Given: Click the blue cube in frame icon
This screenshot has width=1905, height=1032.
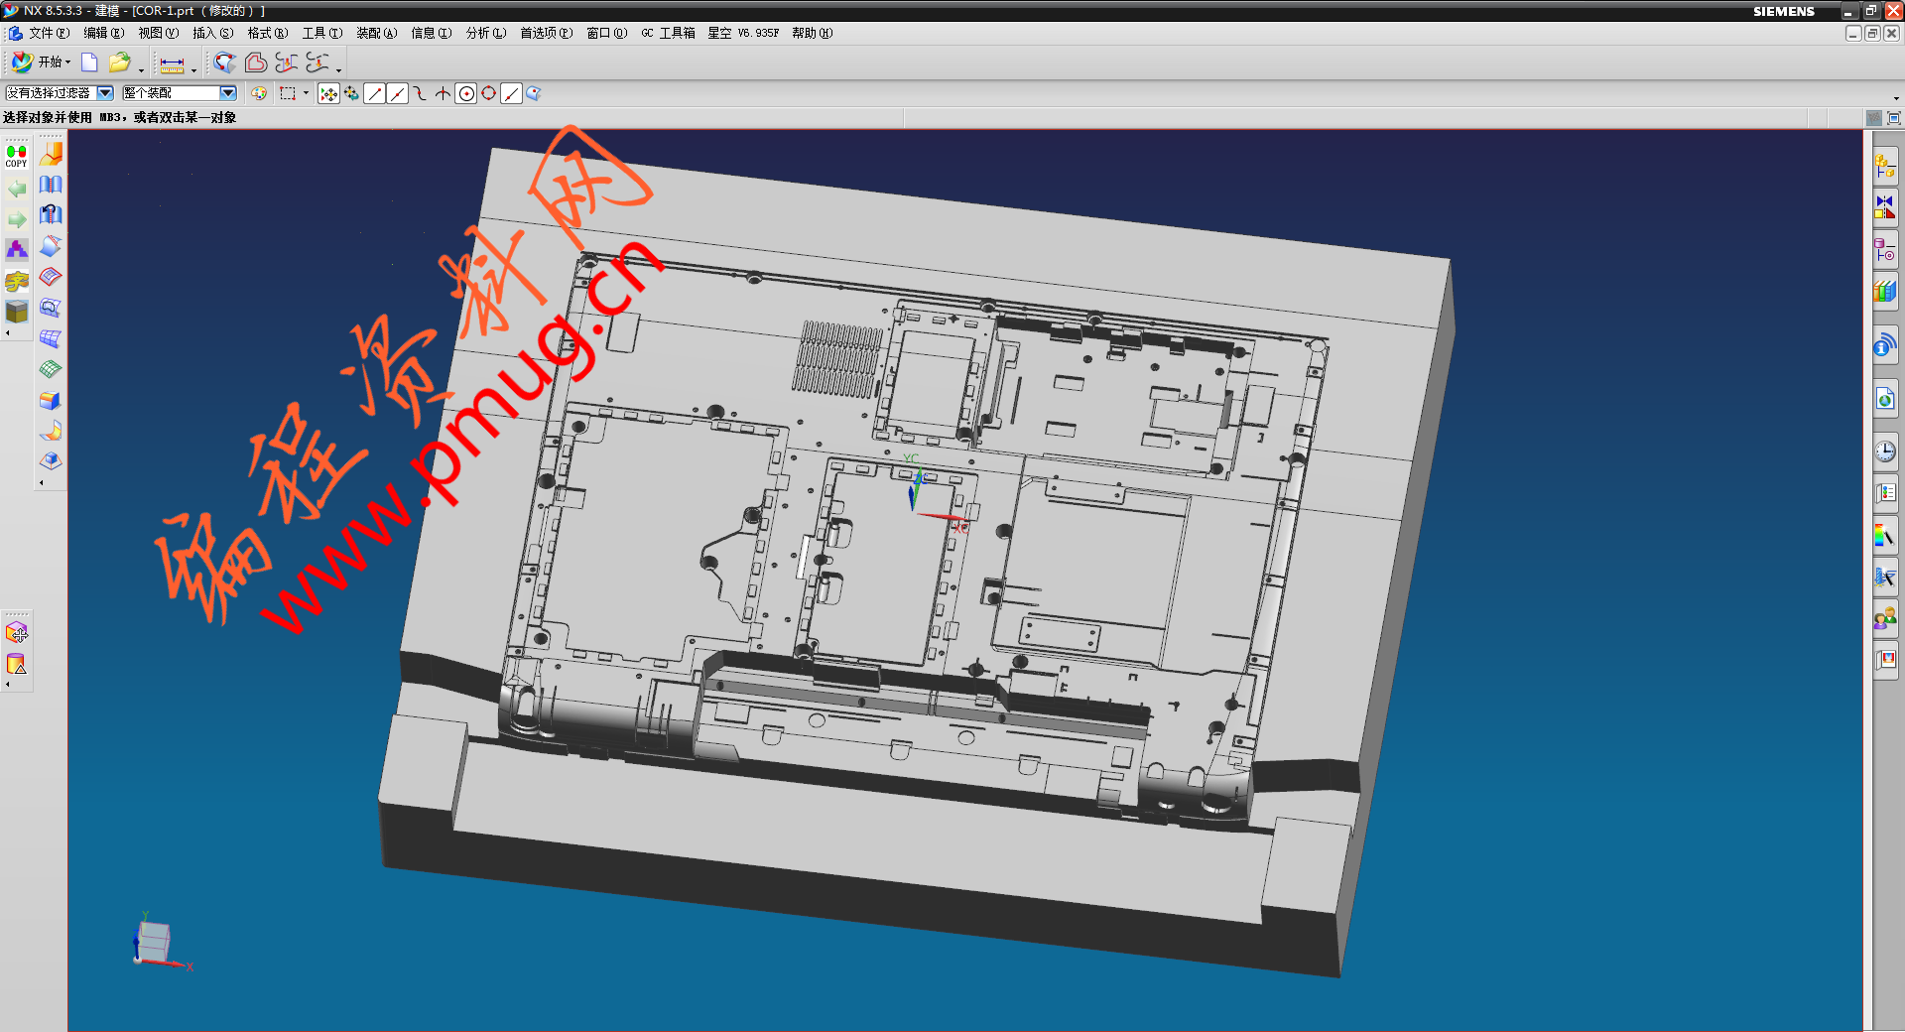Looking at the screenshot, I should 51,461.
